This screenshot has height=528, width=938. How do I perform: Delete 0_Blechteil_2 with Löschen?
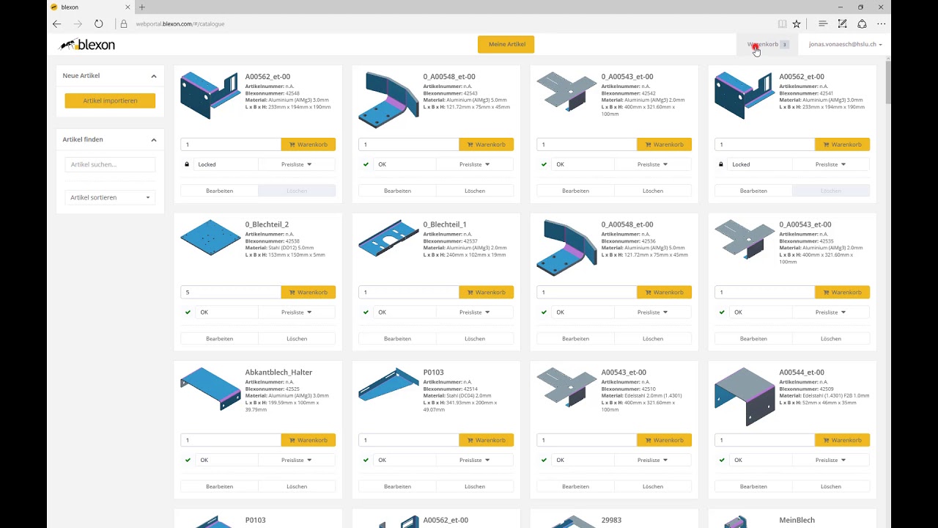pyautogui.click(x=297, y=339)
